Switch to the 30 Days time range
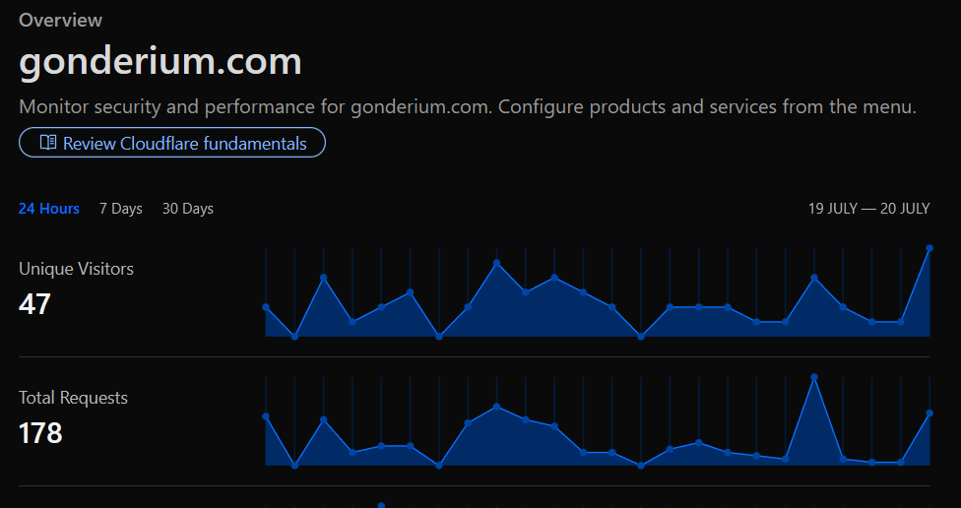 (x=187, y=209)
